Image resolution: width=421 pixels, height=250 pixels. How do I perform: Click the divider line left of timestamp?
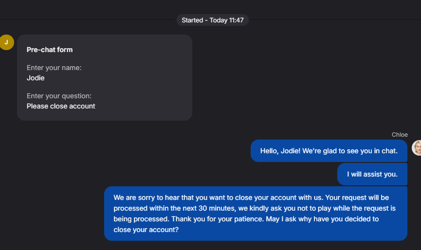88,20
